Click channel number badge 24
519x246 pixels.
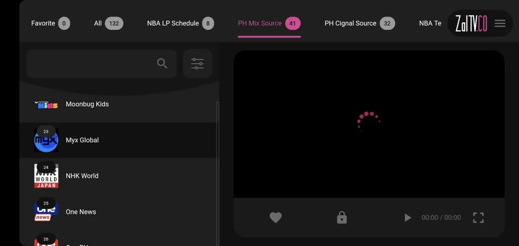coord(46,167)
